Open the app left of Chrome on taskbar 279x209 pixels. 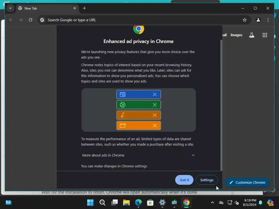coord(174,202)
